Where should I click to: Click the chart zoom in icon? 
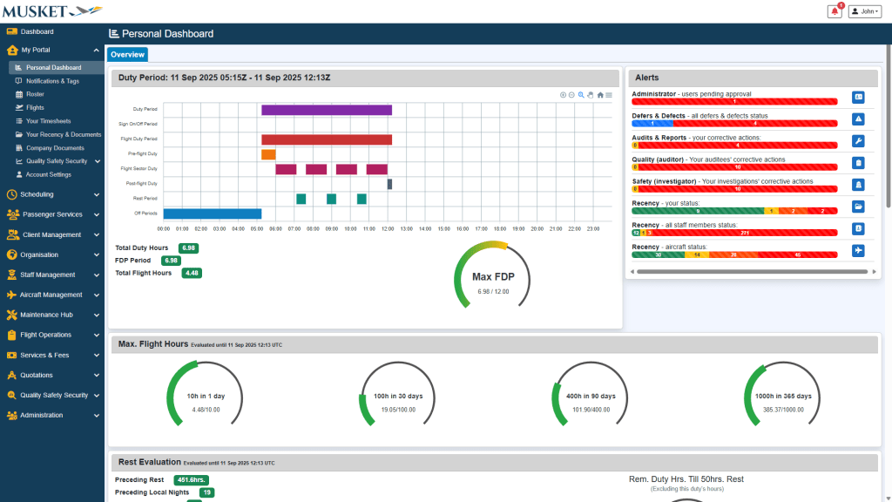click(563, 94)
